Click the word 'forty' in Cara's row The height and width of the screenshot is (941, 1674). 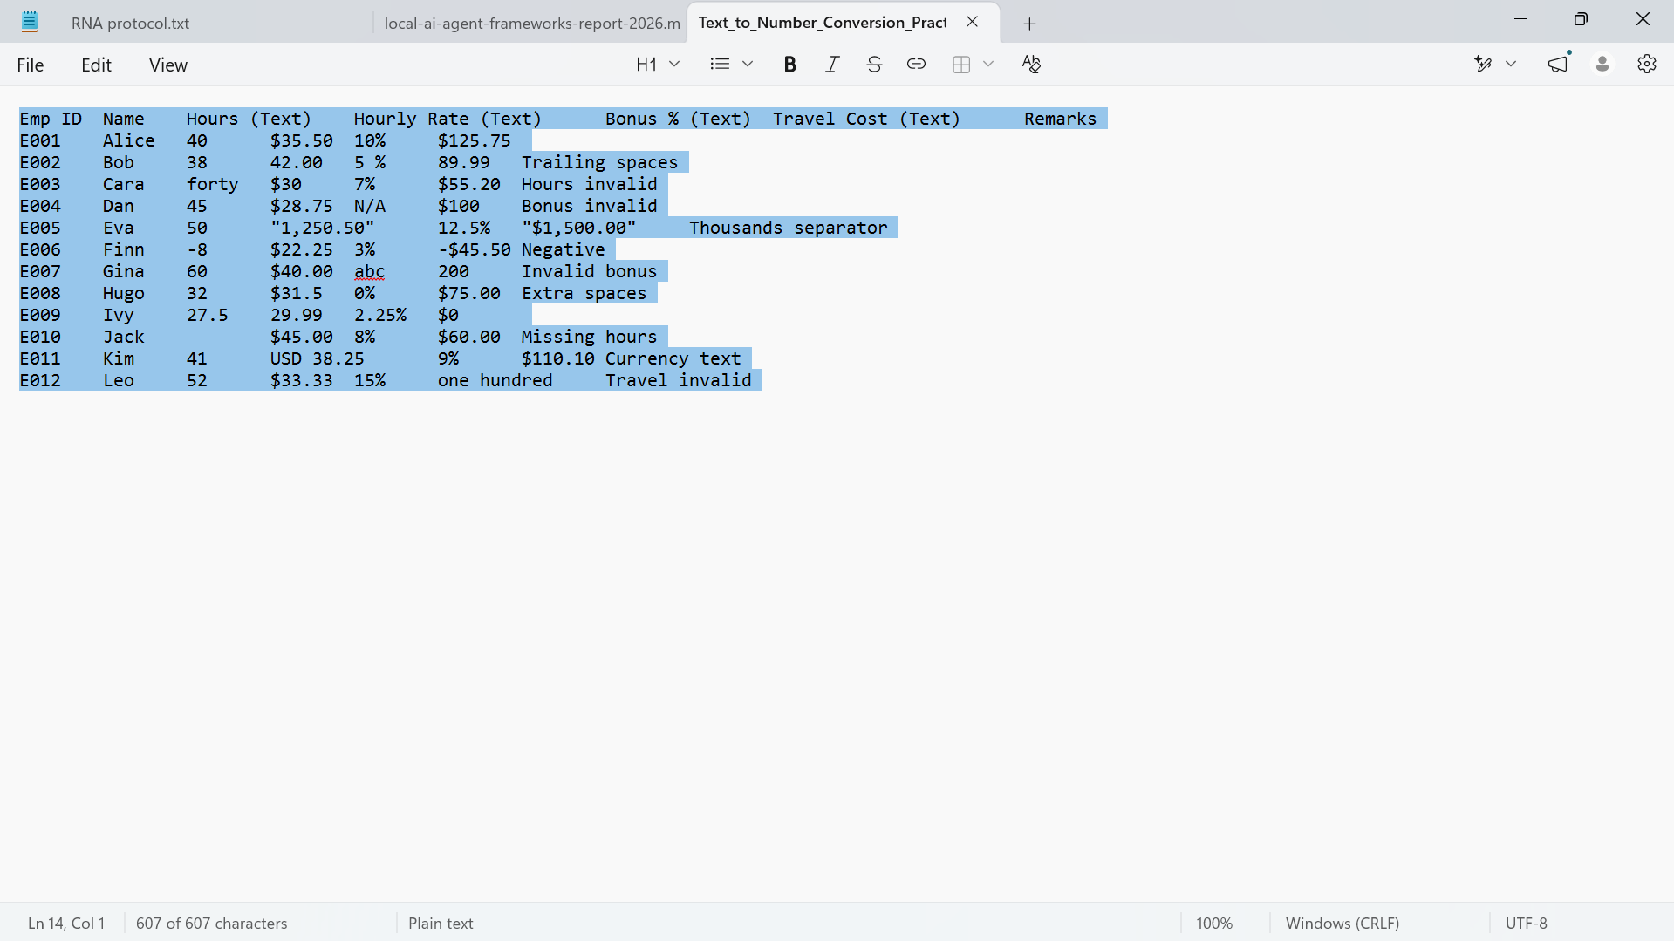pyautogui.click(x=212, y=184)
